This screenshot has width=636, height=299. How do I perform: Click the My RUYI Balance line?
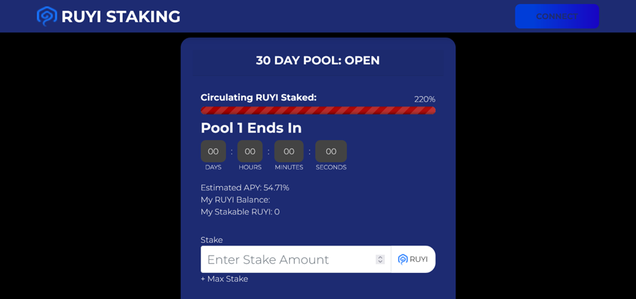(235, 200)
